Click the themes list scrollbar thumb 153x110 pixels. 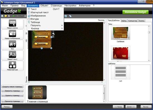[149, 32]
